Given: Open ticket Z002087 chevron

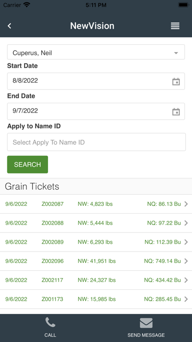Looking at the screenshot, I should [x=186, y=204].
